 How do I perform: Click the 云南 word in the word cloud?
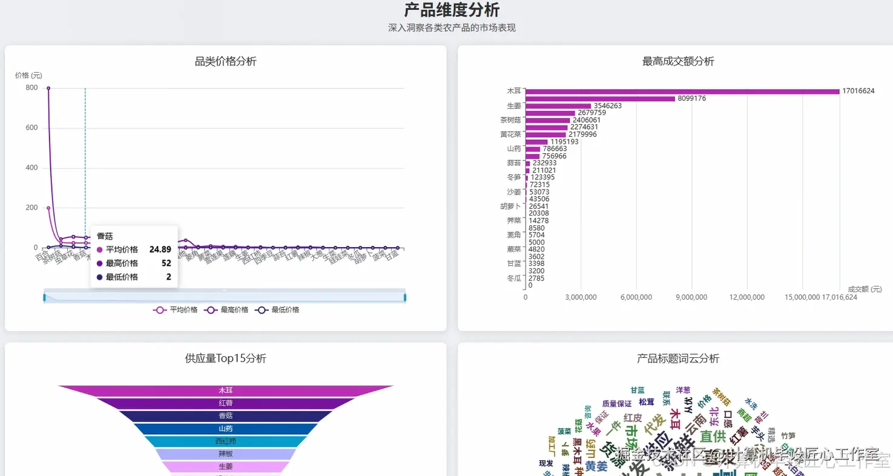pos(695,425)
